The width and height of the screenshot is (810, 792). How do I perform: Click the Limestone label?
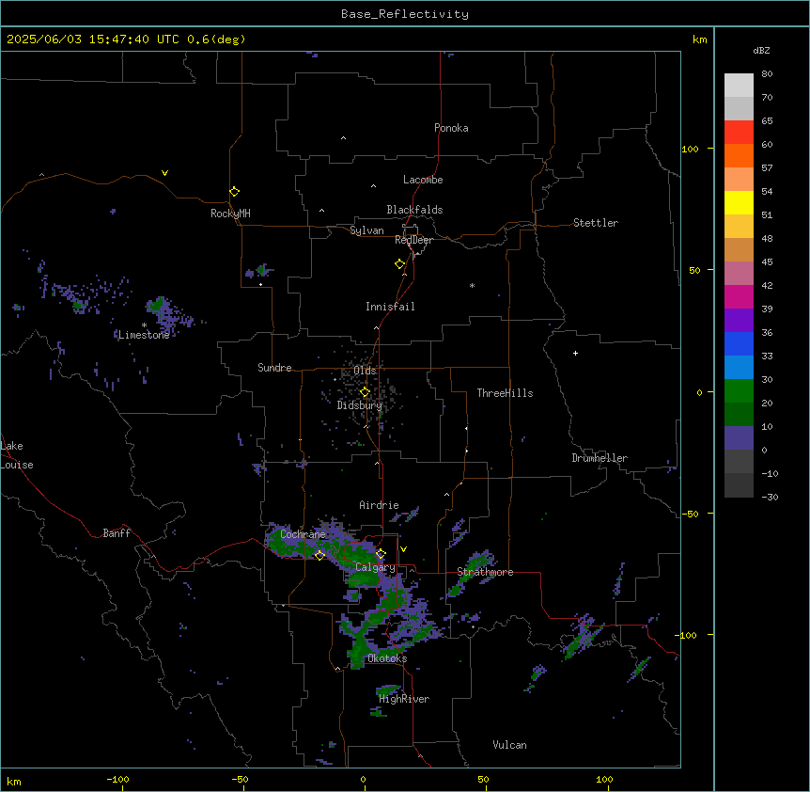pyautogui.click(x=144, y=335)
